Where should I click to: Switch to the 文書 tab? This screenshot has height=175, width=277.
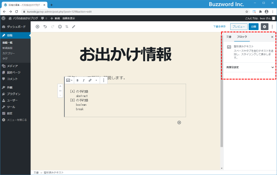tap(229, 37)
